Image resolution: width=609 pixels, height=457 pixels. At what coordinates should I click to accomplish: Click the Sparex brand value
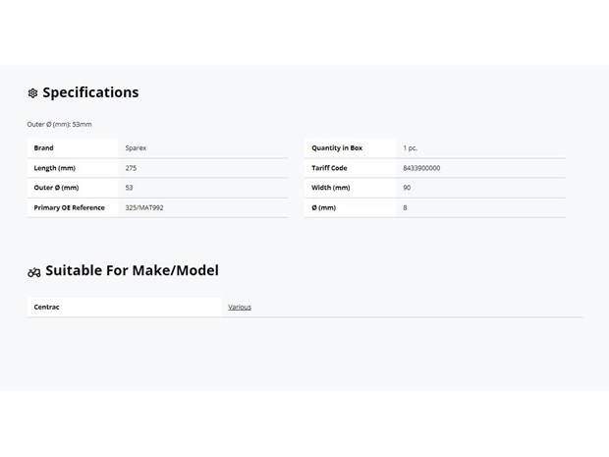pos(136,148)
